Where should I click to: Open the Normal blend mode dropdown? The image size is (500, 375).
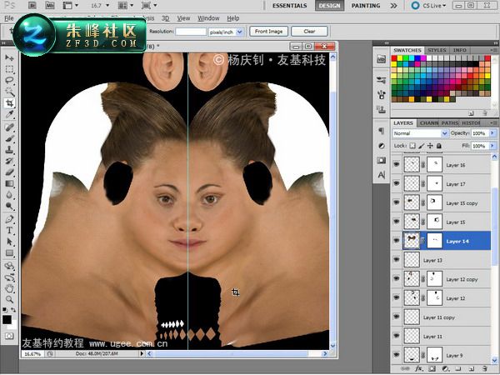point(420,133)
